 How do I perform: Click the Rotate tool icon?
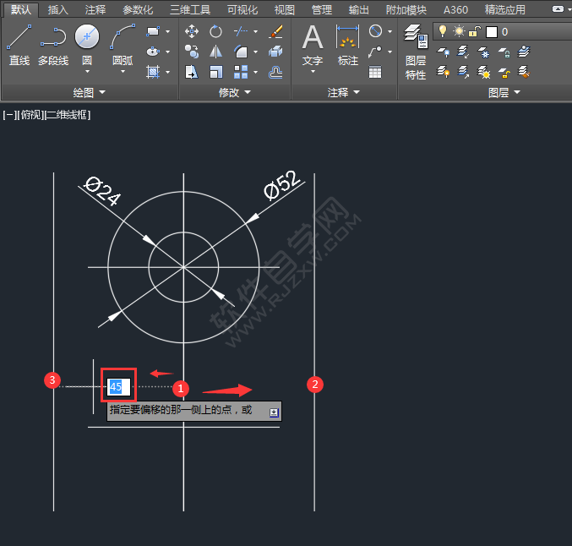pyautogui.click(x=216, y=32)
